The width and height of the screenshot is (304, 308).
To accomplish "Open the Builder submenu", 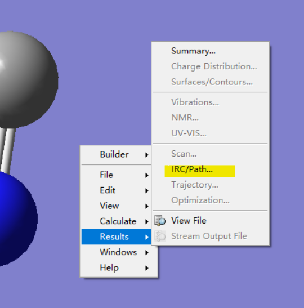I will [117, 154].
